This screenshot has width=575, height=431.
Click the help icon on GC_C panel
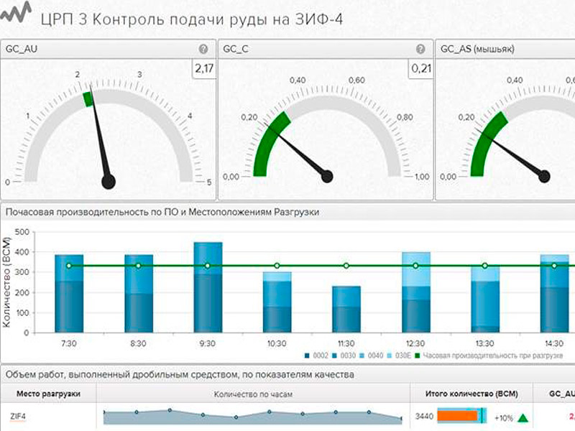pyautogui.click(x=420, y=49)
